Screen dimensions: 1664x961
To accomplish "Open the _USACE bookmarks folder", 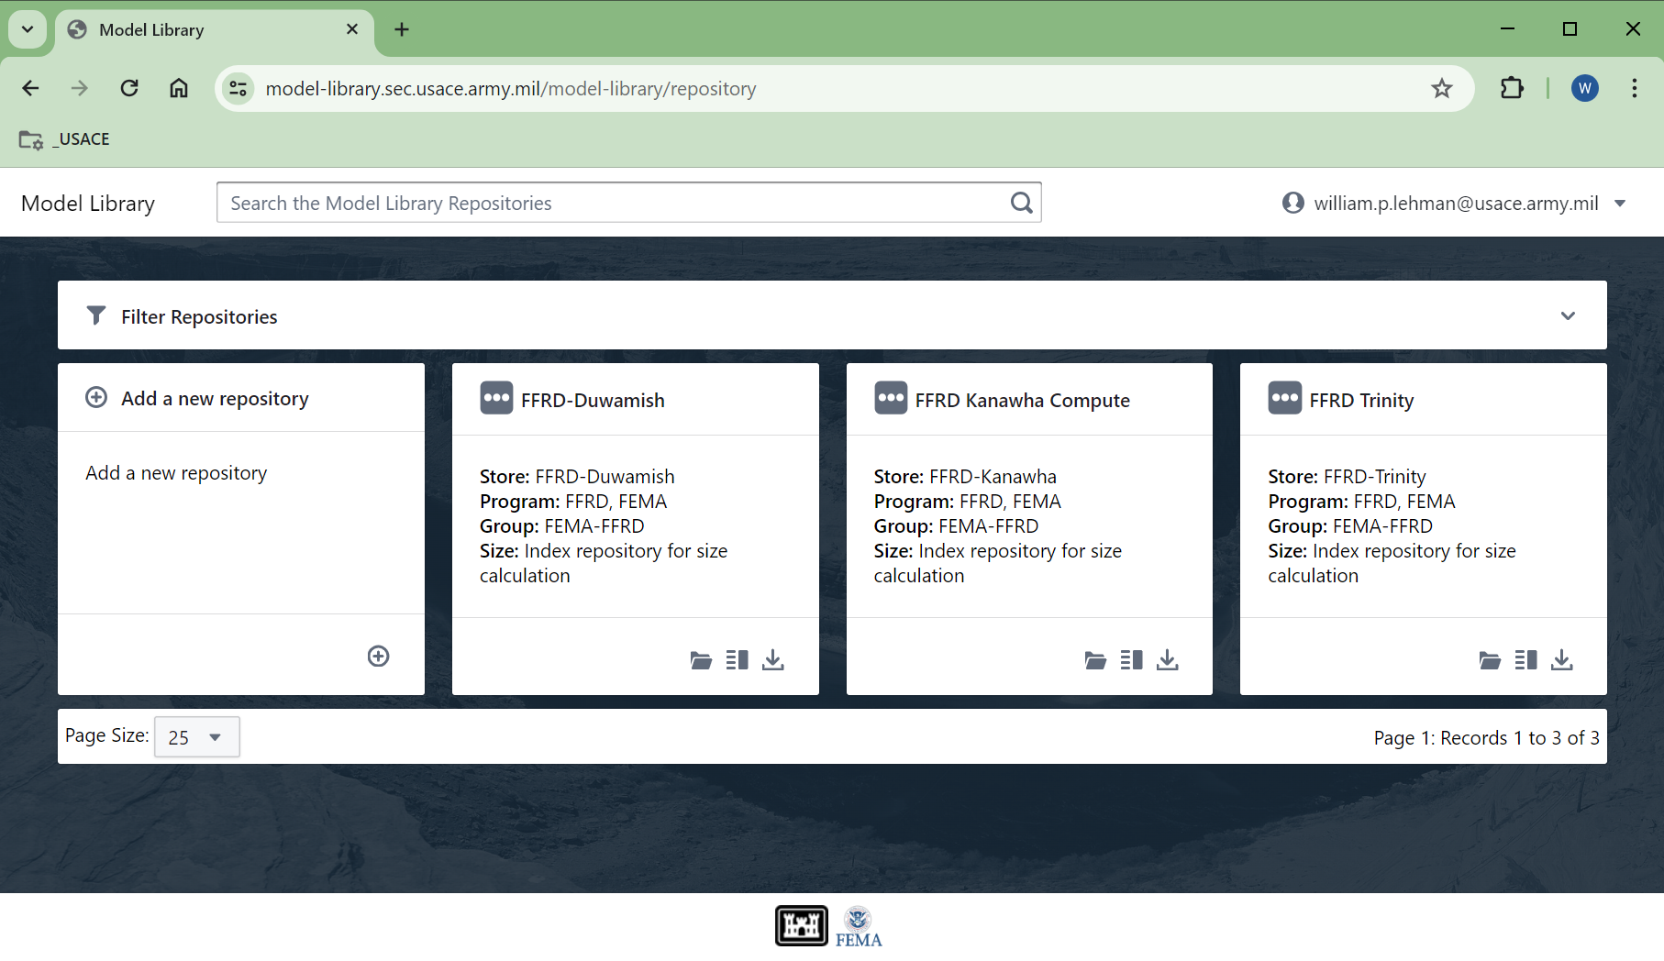I will tap(65, 139).
